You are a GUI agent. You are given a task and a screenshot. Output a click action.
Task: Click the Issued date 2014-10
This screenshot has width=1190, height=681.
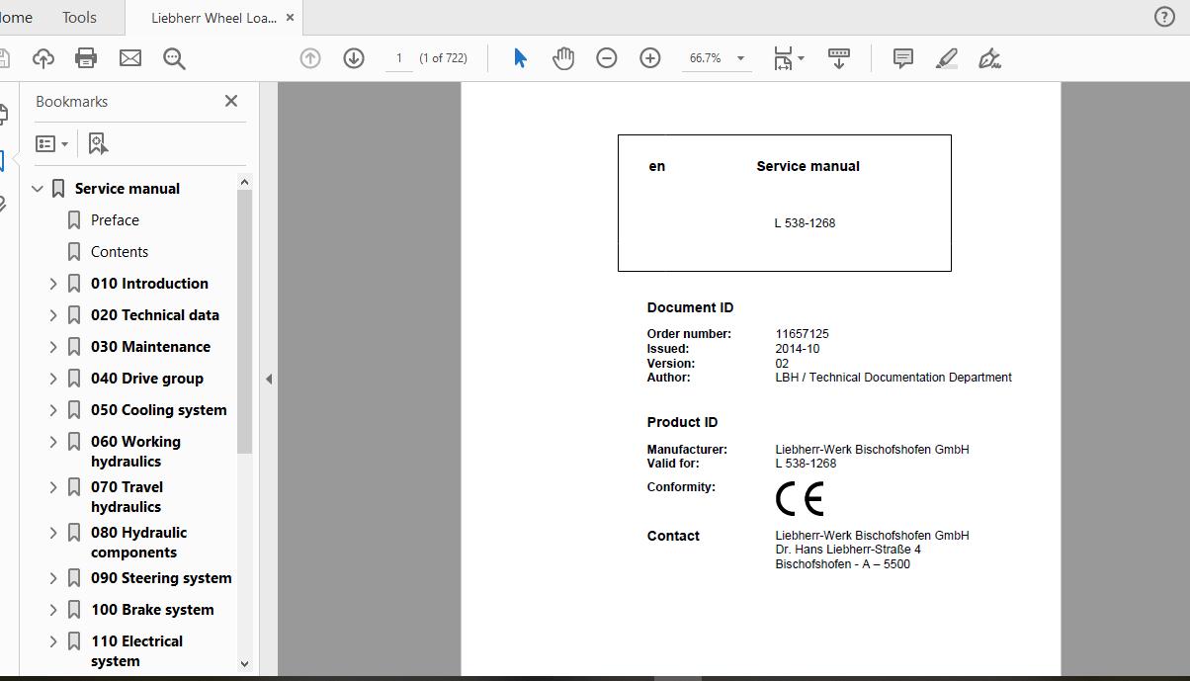[797, 349]
